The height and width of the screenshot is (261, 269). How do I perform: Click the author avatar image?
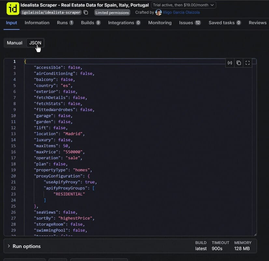159,12
